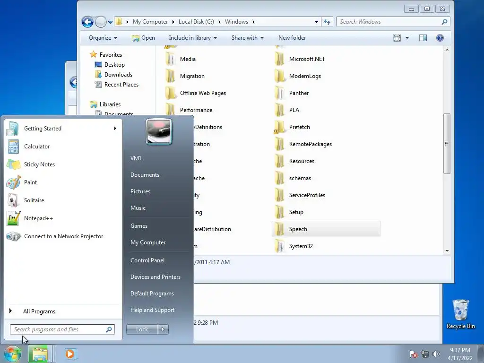Open Games from Start menu
The image size is (484, 363).
(x=139, y=226)
